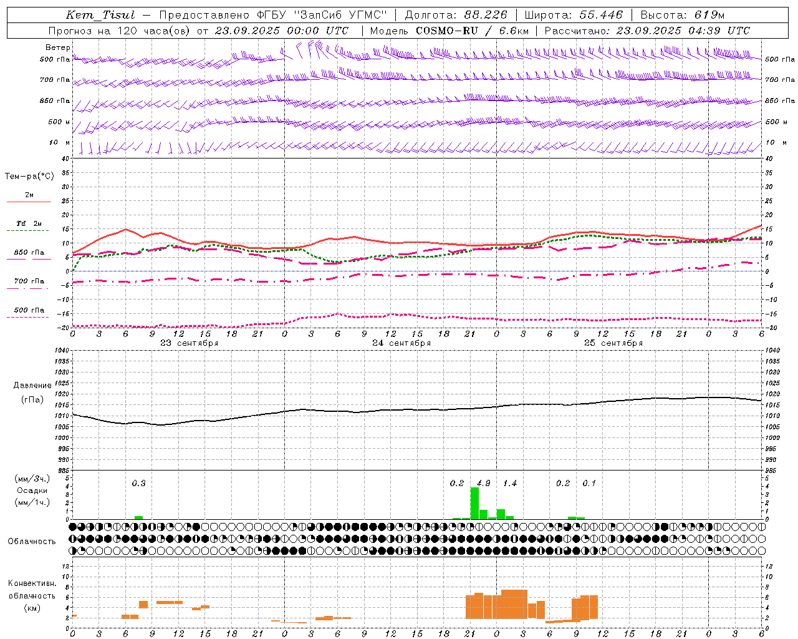This screenshot has height=639, width=798.
Task: Click the red 2м temperature legend line
Action: [x=29, y=202]
